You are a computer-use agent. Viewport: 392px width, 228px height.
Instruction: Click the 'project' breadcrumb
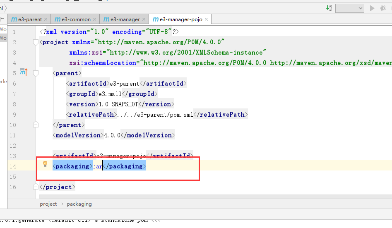pyautogui.click(x=48, y=204)
